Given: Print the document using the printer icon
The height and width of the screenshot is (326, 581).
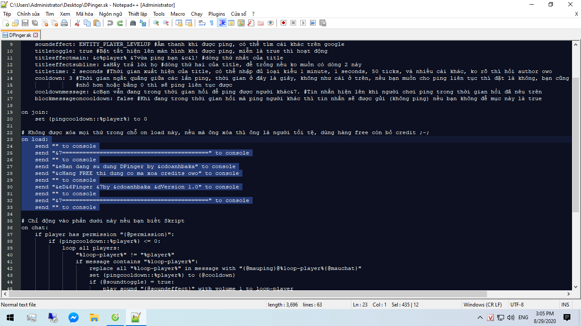Looking at the screenshot, I should [64, 23].
